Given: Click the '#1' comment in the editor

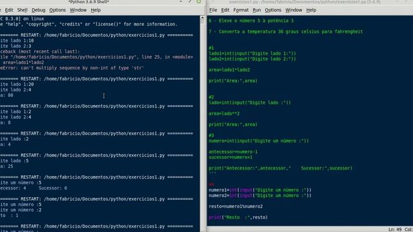Looking at the screenshot, I should (211, 48).
